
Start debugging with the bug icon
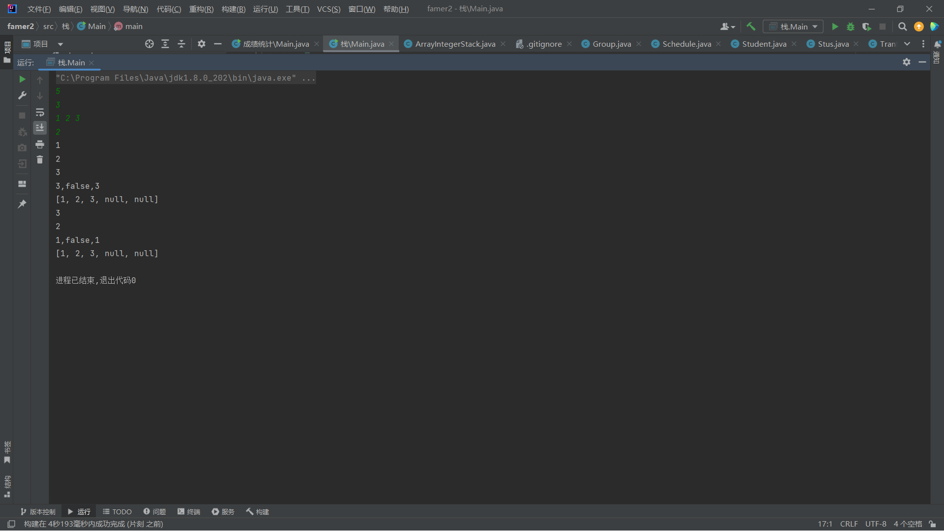851,27
